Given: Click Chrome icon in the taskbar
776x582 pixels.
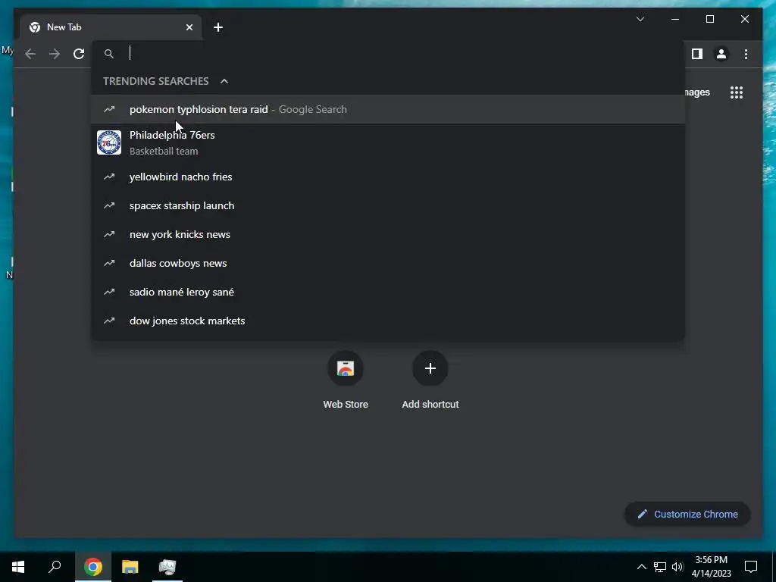Looking at the screenshot, I should [x=93, y=567].
